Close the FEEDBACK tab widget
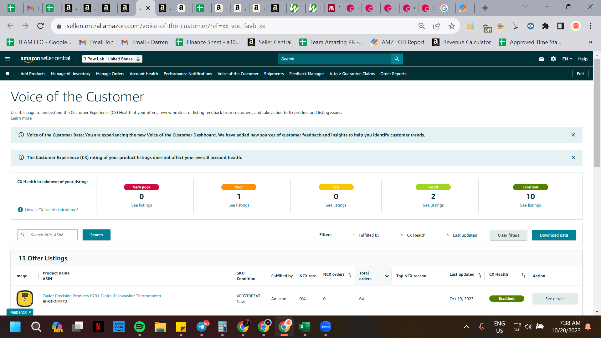Image resolution: width=601 pixels, height=338 pixels. [x=30, y=312]
